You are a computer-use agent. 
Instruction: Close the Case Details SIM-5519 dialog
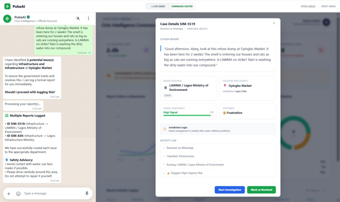pyautogui.click(x=274, y=23)
